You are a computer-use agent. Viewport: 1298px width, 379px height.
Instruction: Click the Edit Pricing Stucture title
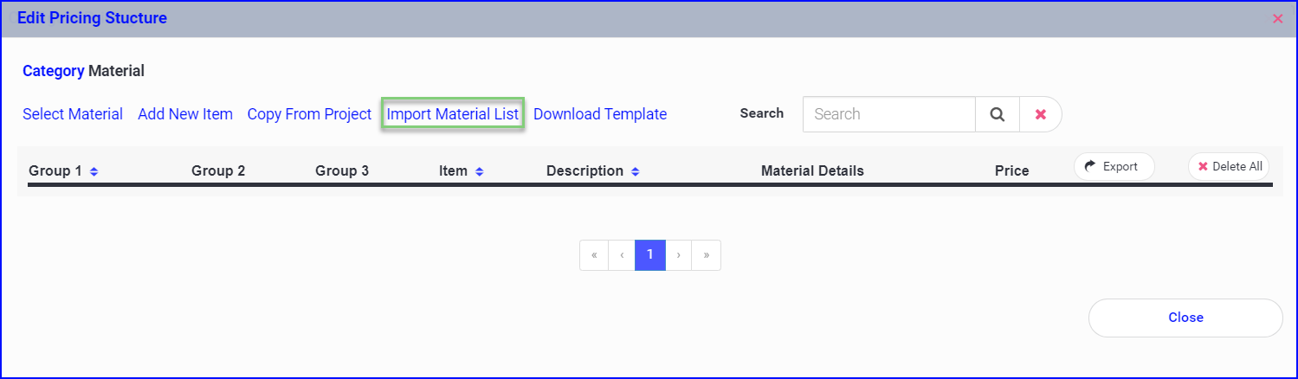tap(93, 17)
